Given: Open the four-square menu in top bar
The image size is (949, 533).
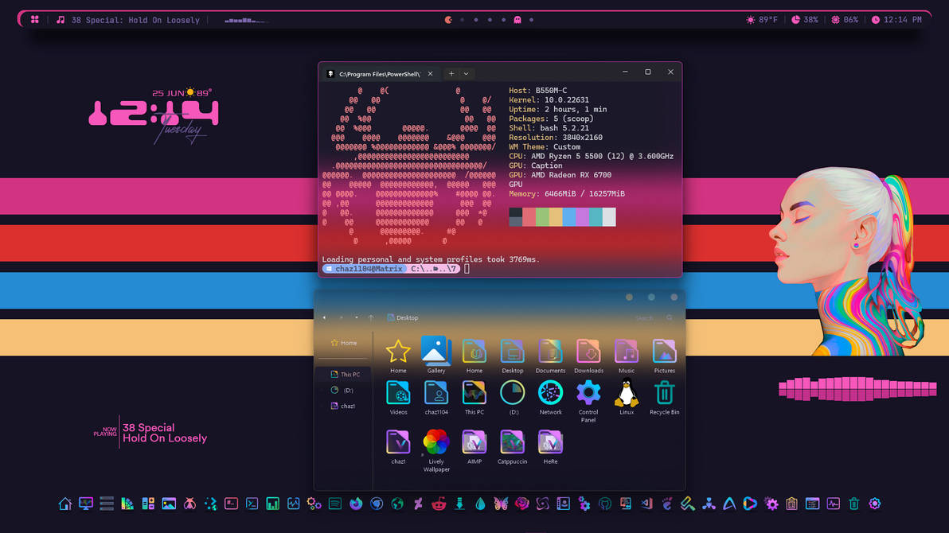Looking at the screenshot, I should pos(35,20).
